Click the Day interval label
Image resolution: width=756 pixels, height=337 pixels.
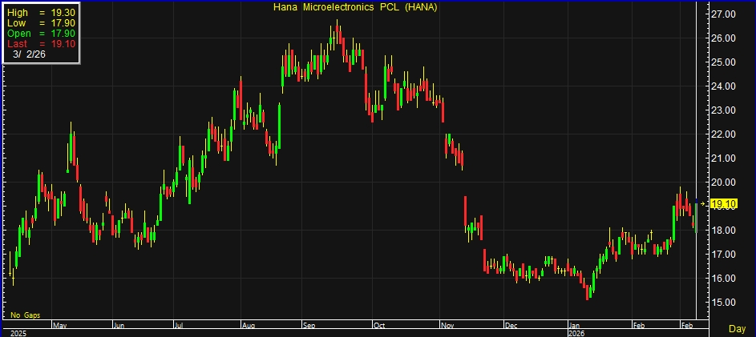point(736,328)
